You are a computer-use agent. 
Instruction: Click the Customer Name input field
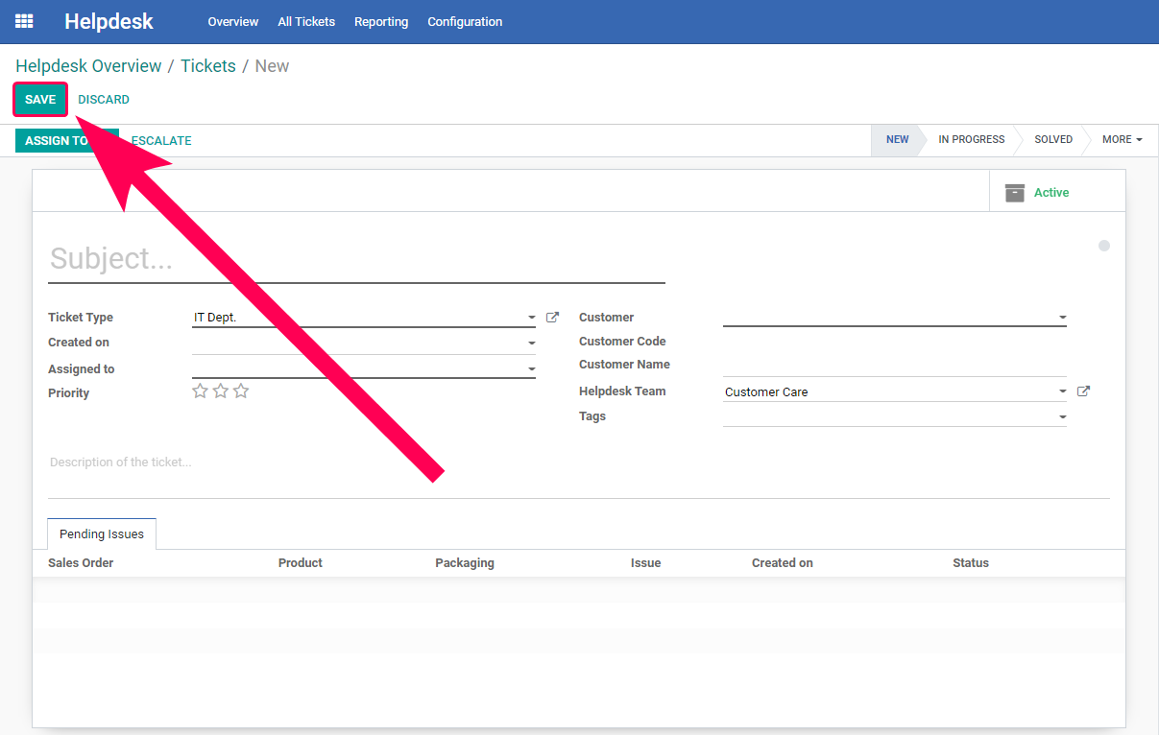point(894,365)
